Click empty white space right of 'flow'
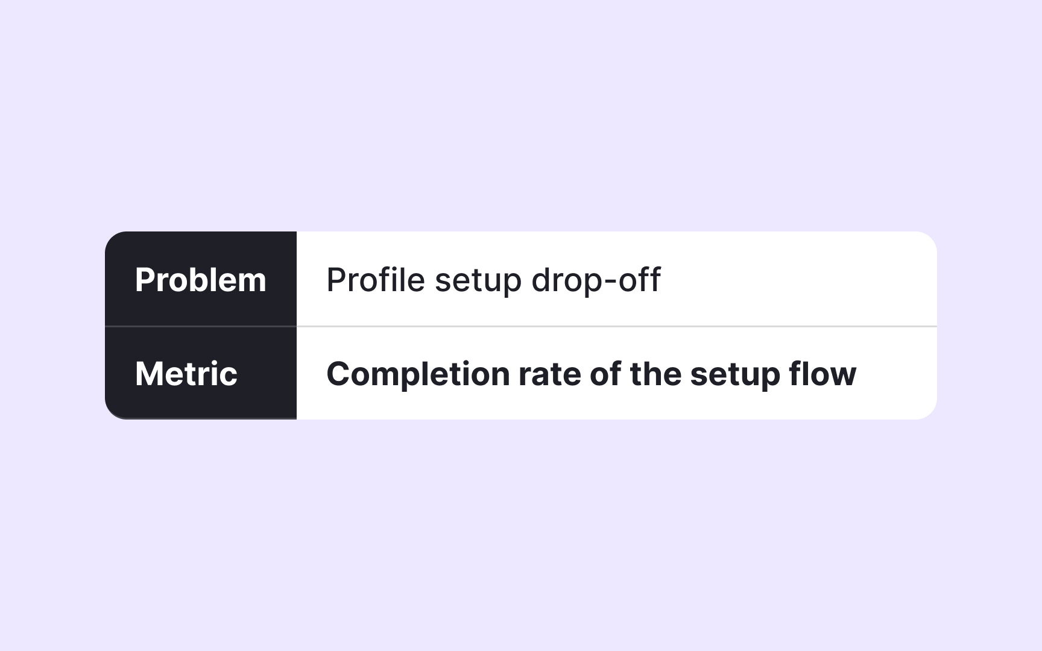The image size is (1042, 651). click(x=897, y=374)
